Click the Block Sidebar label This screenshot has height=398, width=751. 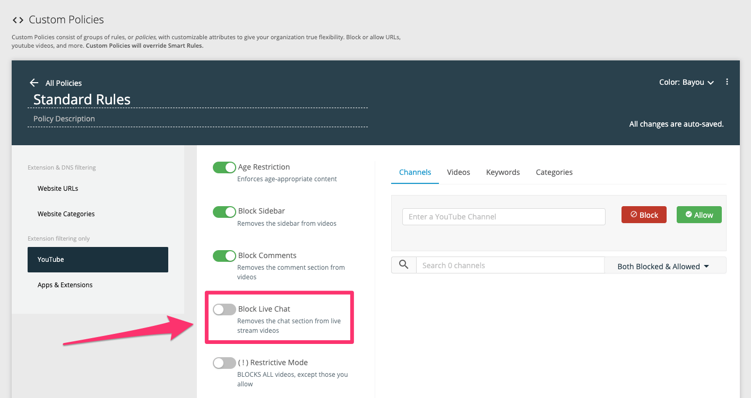pyautogui.click(x=262, y=211)
